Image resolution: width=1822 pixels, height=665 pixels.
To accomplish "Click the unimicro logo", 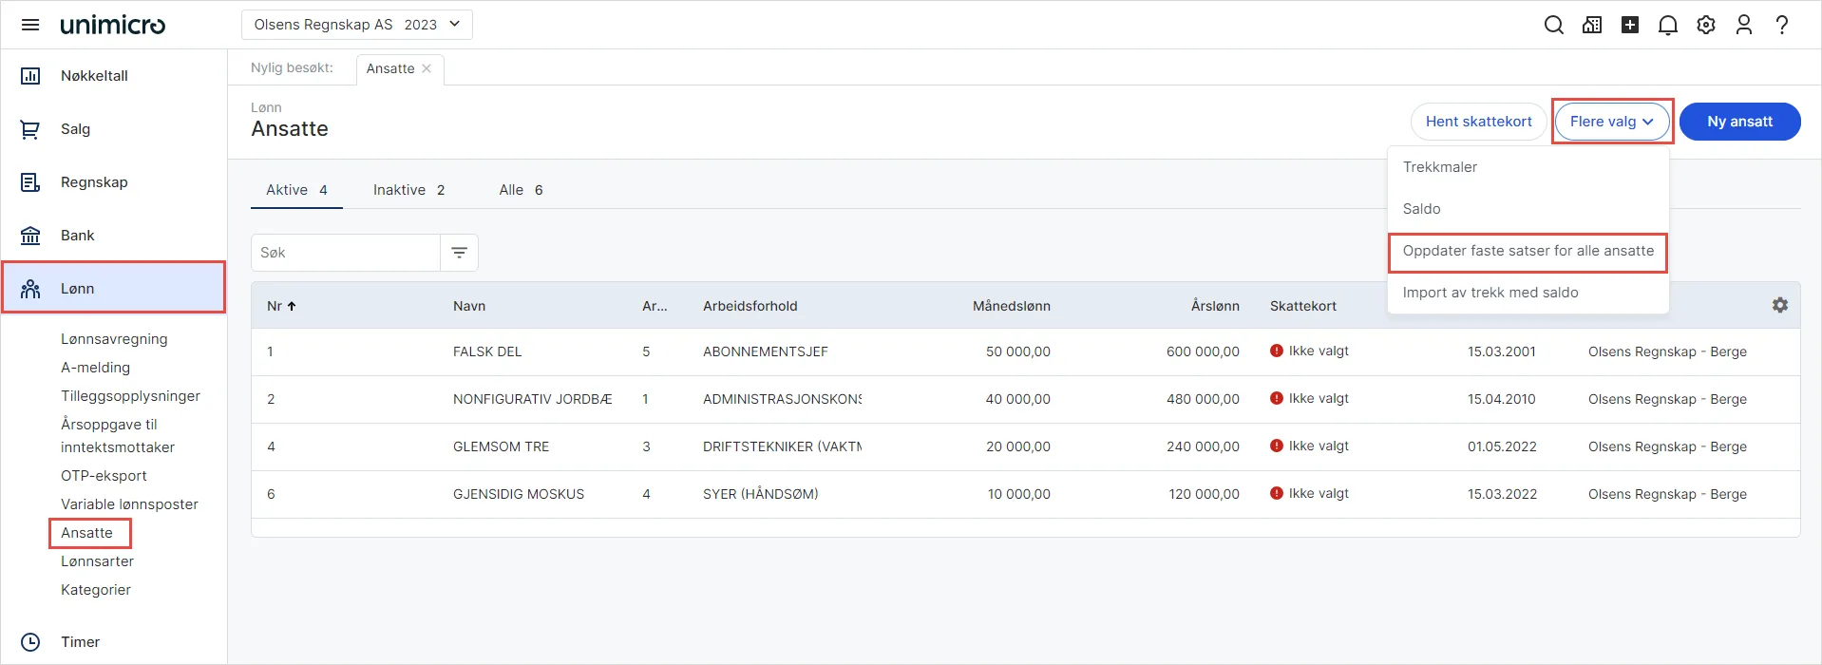I will (x=113, y=25).
